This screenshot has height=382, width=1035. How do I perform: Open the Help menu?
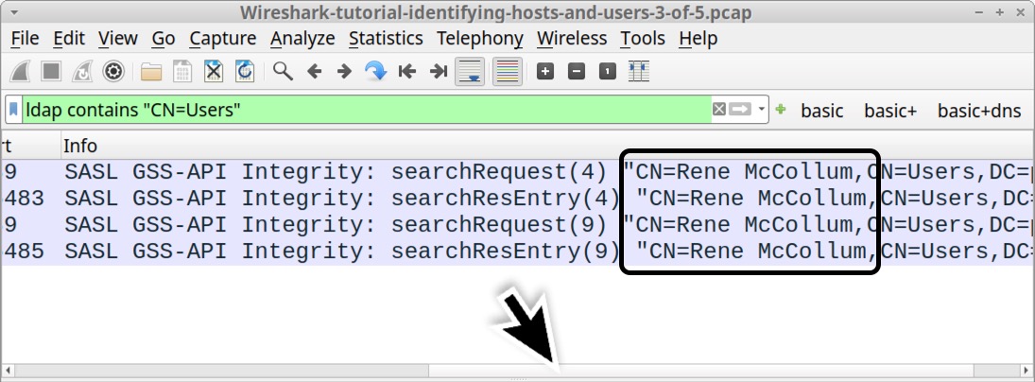pos(699,39)
